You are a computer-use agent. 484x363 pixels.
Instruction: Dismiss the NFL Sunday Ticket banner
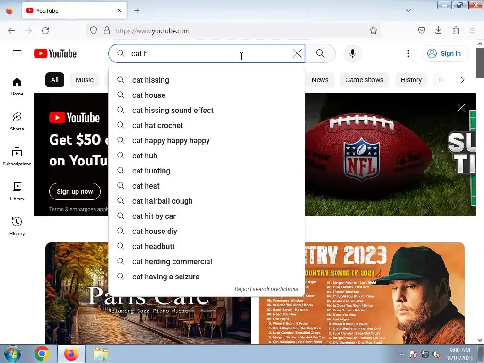(x=461, y=108)
